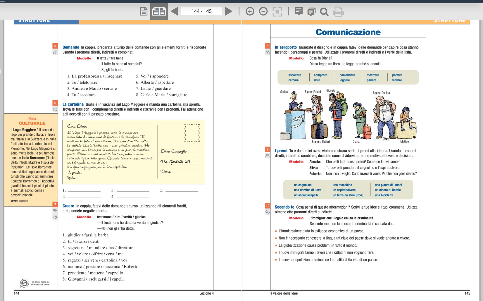483x301 pixels.
Task: Go to the previous page
Action: (x=174, y=11)
